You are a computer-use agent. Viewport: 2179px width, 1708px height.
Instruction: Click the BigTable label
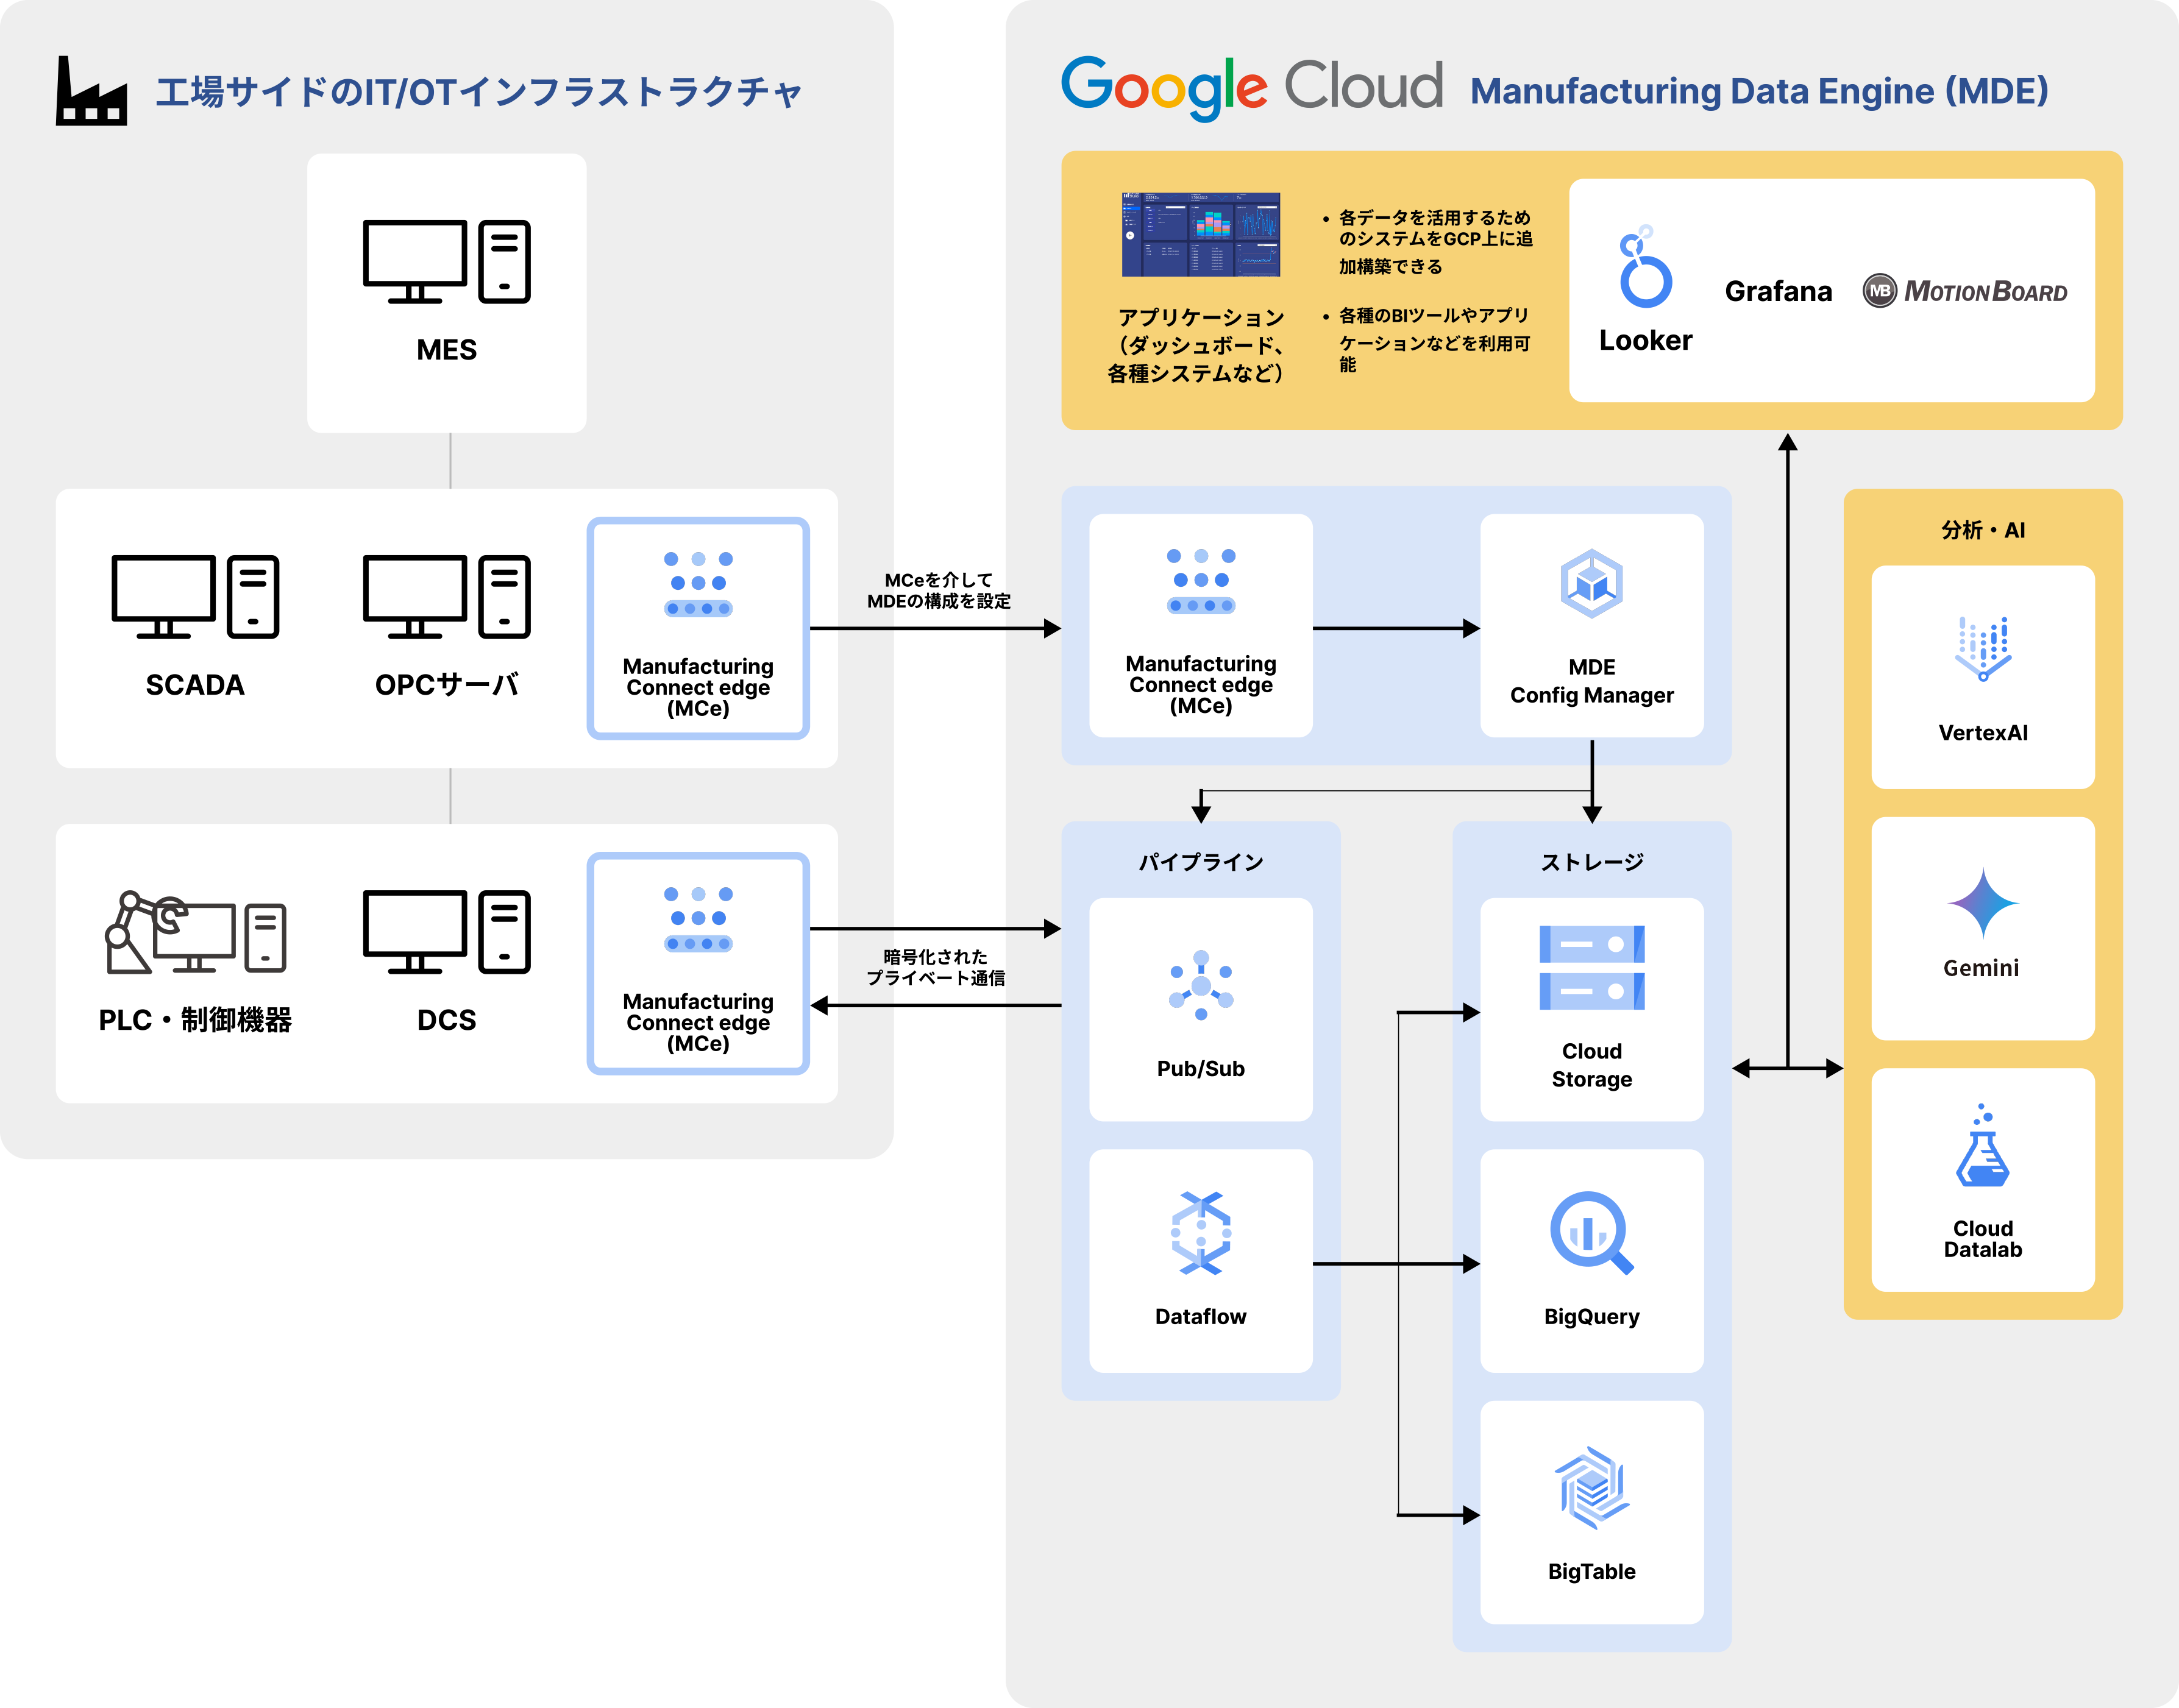(x=1591, y=1571)
